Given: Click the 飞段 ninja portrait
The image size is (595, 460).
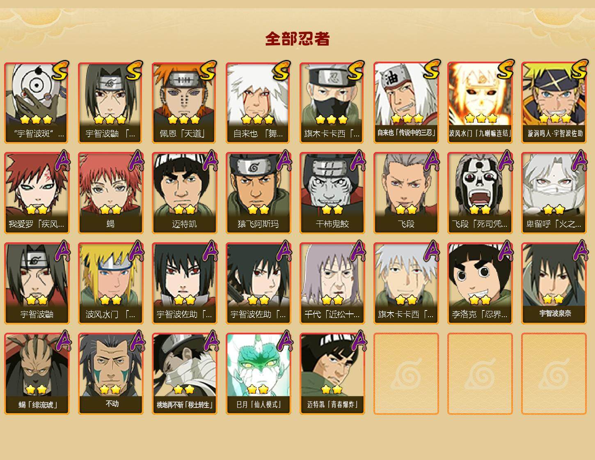Looking at the screenshot, I should [406, 193].
